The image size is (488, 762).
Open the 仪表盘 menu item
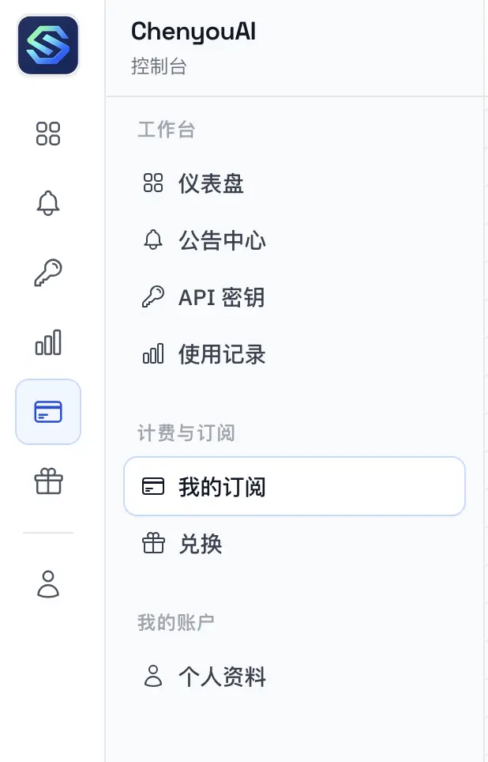211,184
